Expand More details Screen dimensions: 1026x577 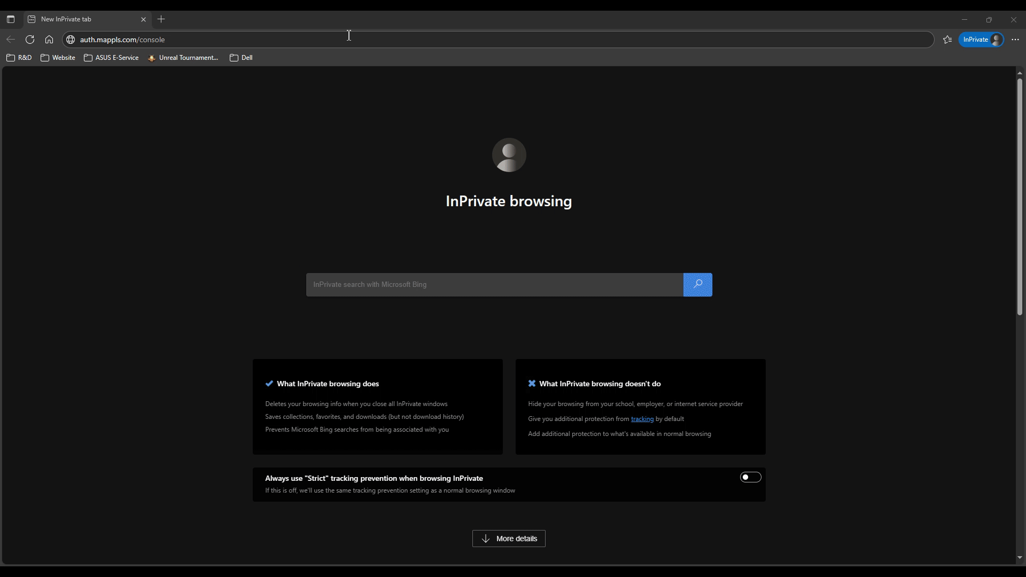509,539
